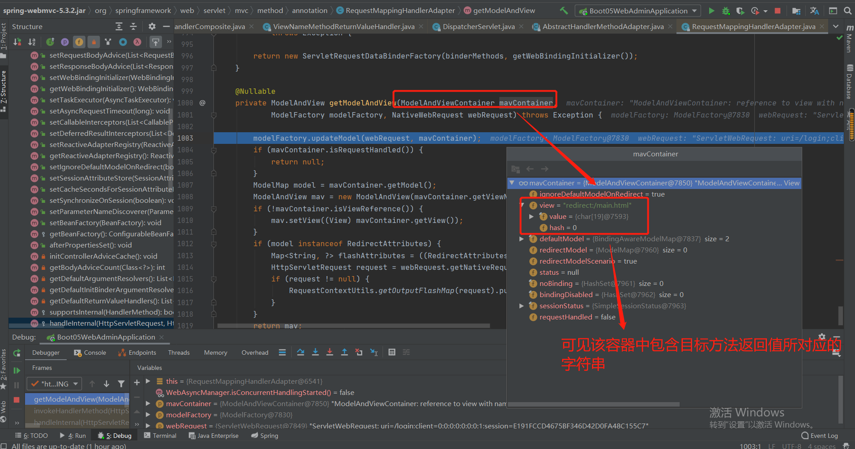
Task: Expand 'this' variable in Variables pane
Action: point(148,381)
